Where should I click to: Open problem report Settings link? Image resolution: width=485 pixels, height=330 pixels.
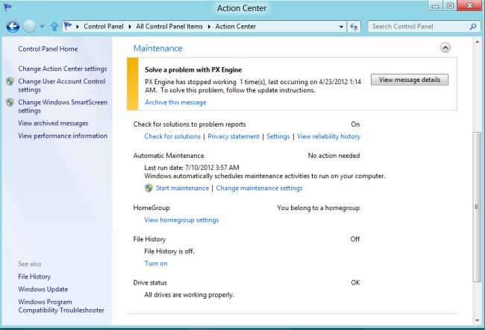278,136
